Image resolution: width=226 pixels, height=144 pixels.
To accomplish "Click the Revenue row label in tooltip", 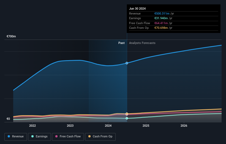I will [x=135, y=13].
